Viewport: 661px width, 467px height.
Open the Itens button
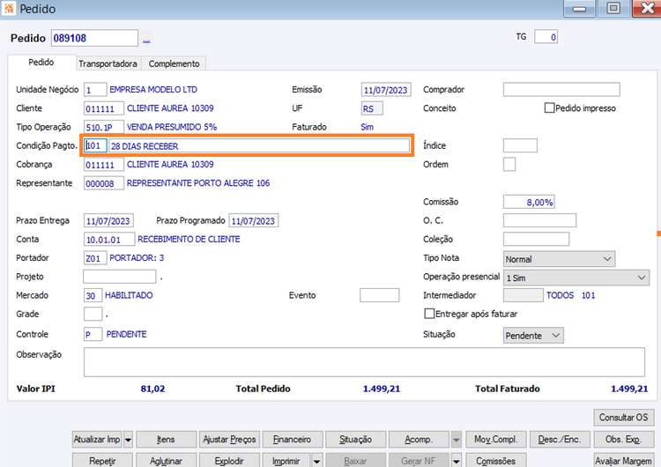166,440
